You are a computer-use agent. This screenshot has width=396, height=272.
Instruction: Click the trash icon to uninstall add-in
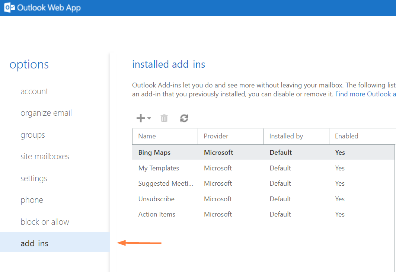click(164, 118)
